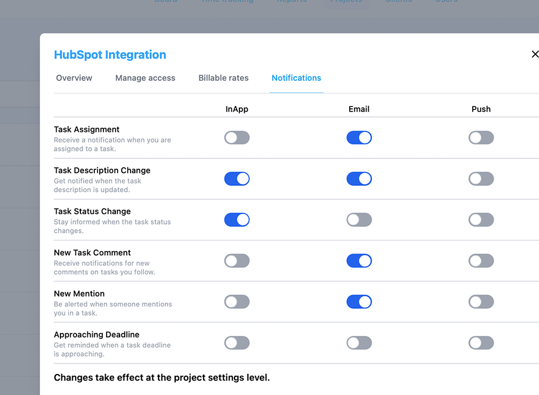Viewport: 539px width, 395px height.
Task: Close the HubSpot Integration dialog
Action: click(535, 54)
